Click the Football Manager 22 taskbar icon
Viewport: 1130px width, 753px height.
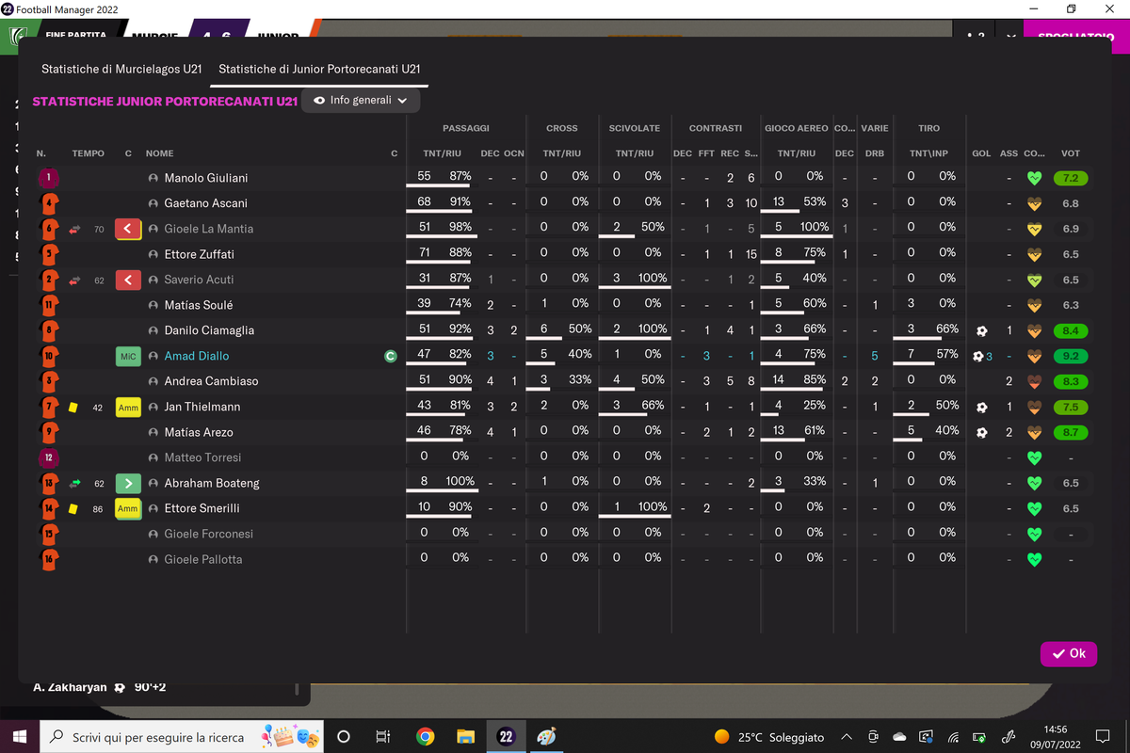tap(506, 737)
